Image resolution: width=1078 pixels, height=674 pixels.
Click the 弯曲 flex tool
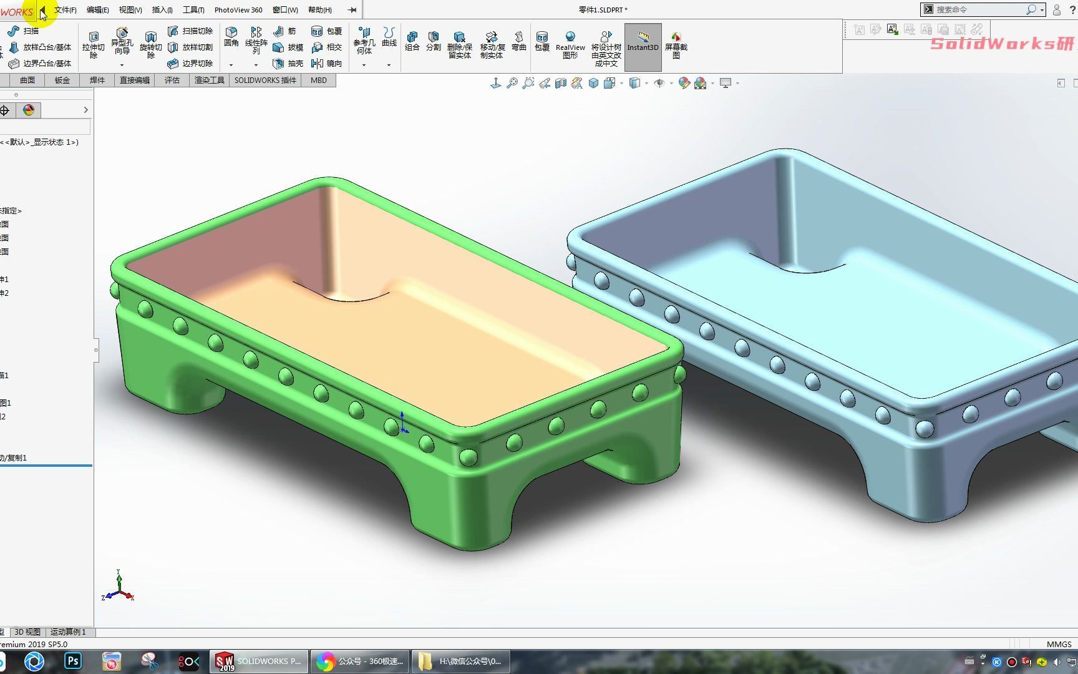518,41
